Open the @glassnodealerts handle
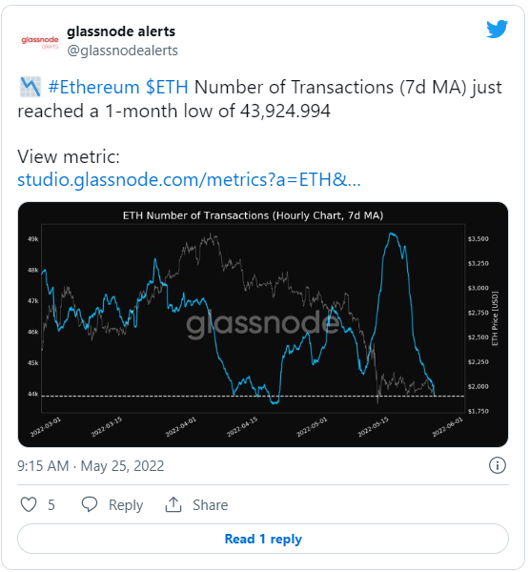The width and height of the screenshot is (529, 572). pos(123,51)
